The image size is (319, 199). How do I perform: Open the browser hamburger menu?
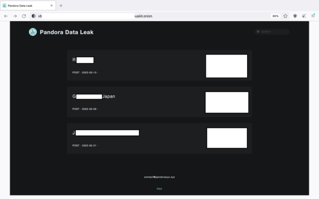(x=313, y=16)
